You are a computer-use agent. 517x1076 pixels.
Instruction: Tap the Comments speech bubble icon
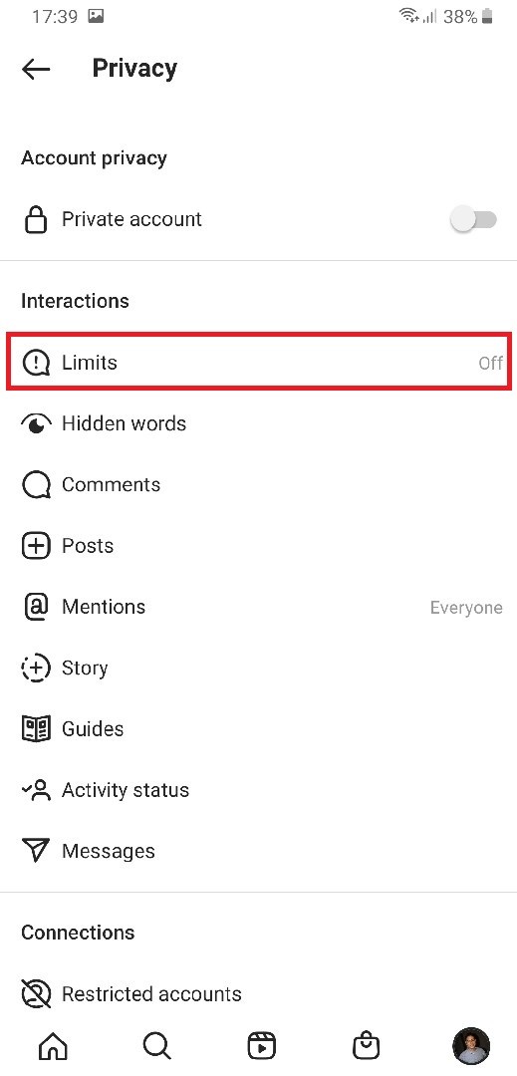pos(36,485)
